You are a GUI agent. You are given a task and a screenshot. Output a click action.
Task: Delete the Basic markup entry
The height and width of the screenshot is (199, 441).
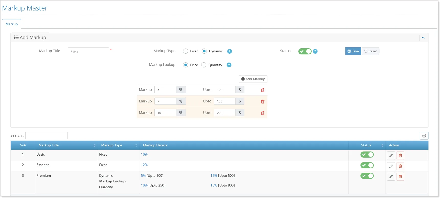tap(400, 155)
